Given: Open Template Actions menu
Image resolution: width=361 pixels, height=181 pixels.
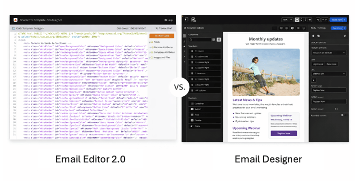Looking at the screenshot, I should click(194, 28).
